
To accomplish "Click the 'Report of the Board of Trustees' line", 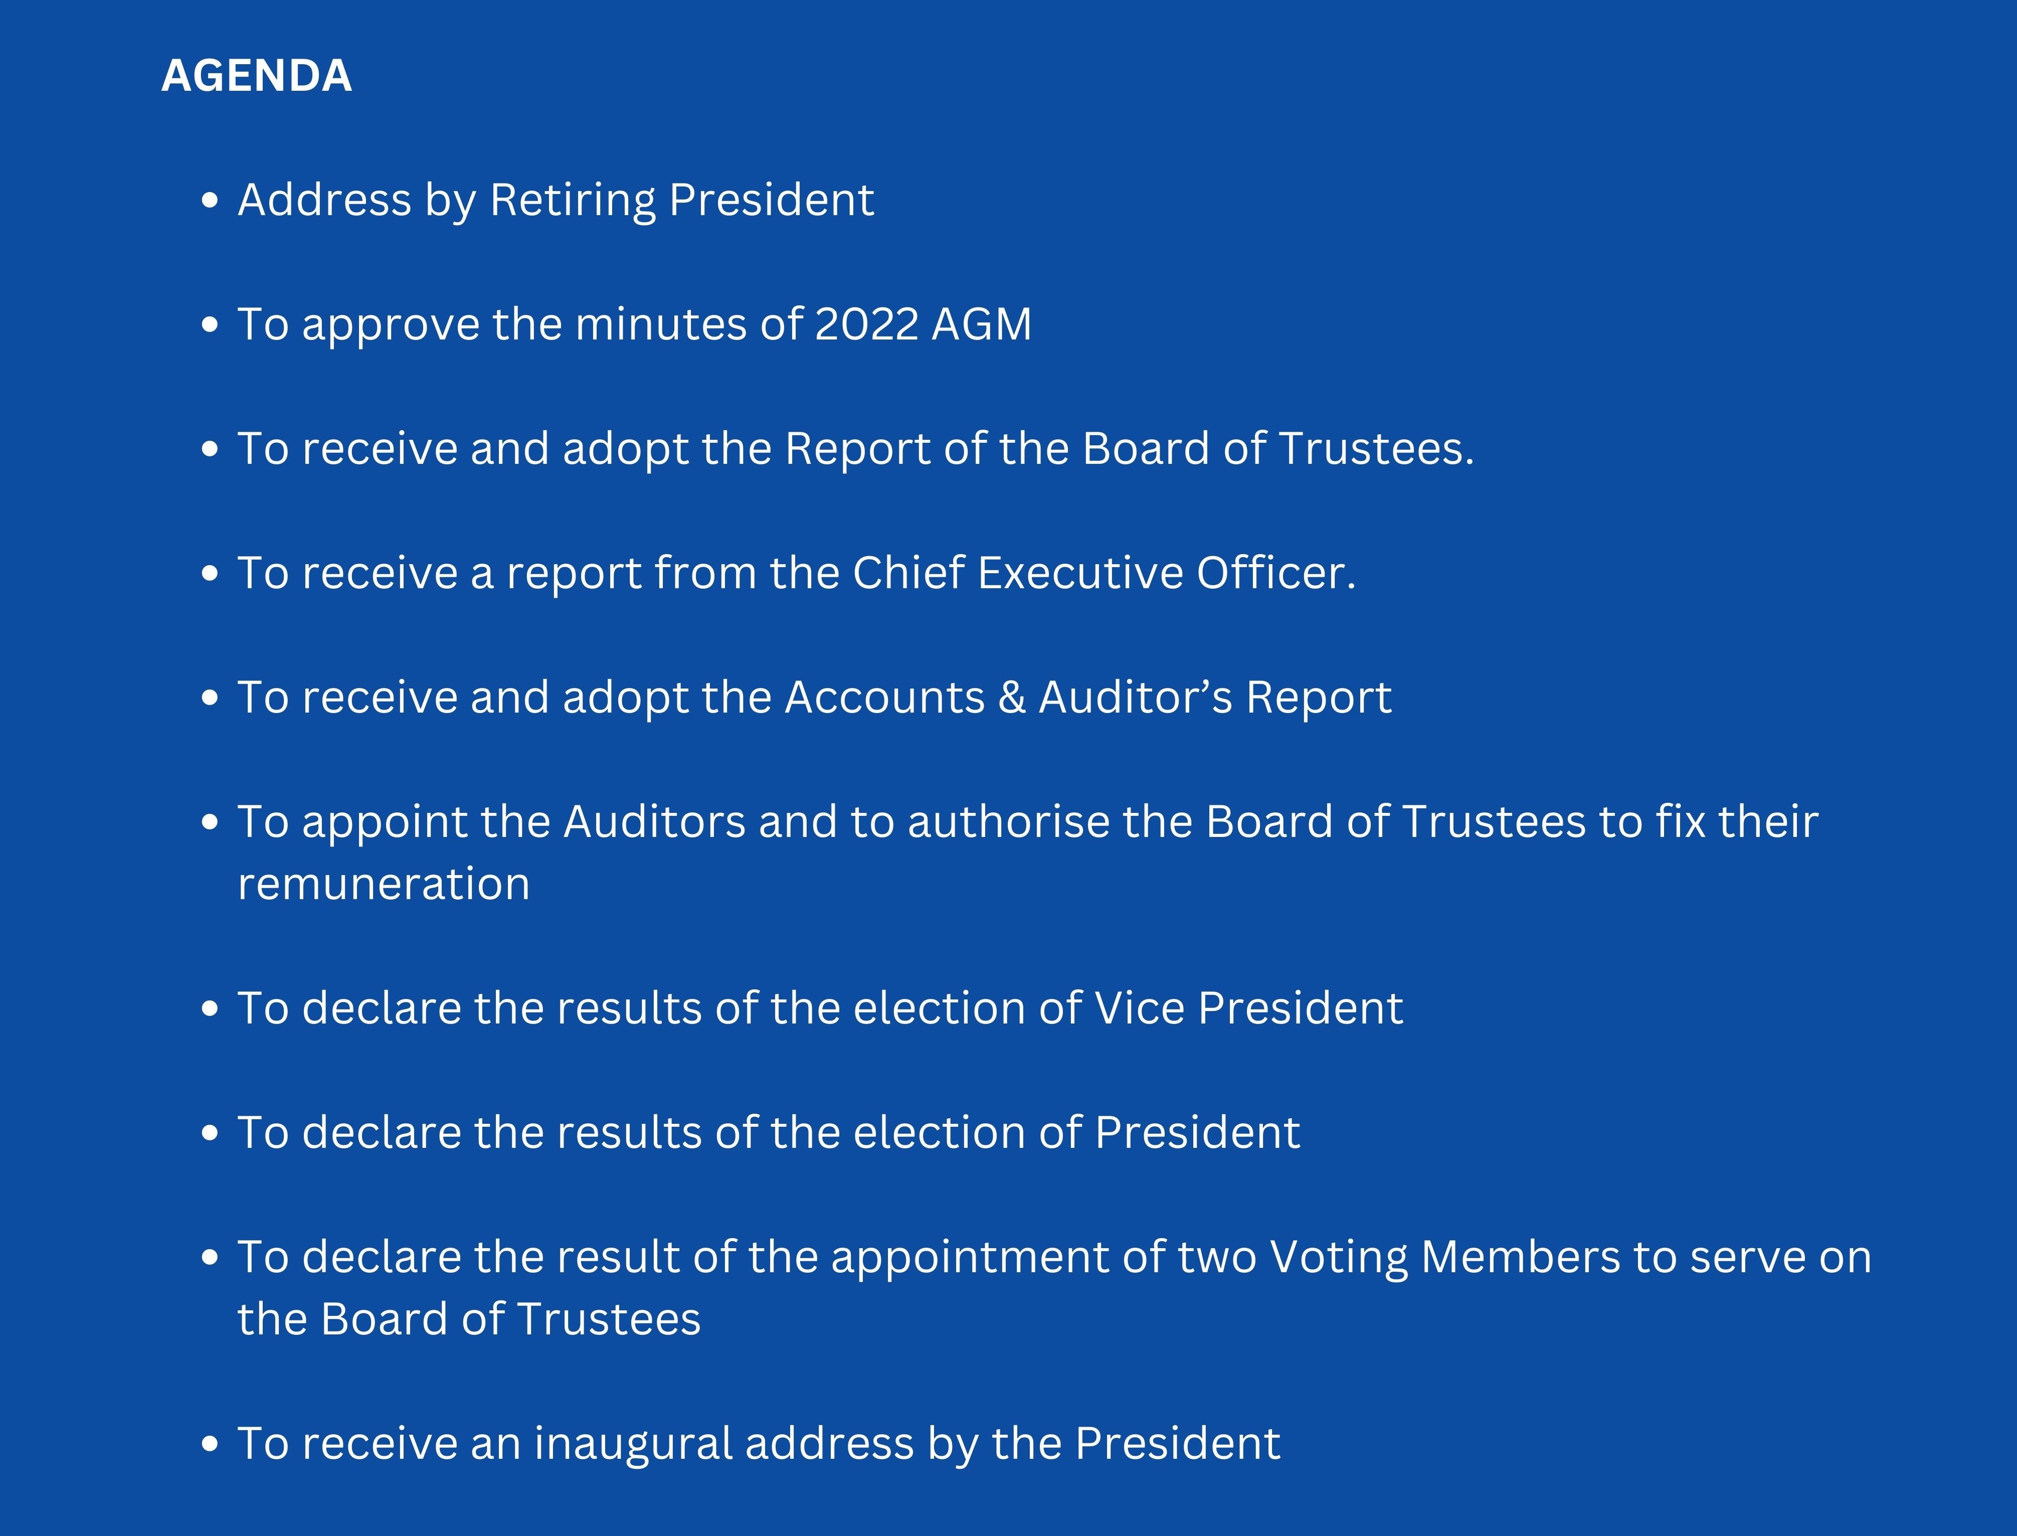I will pos(856,449).
